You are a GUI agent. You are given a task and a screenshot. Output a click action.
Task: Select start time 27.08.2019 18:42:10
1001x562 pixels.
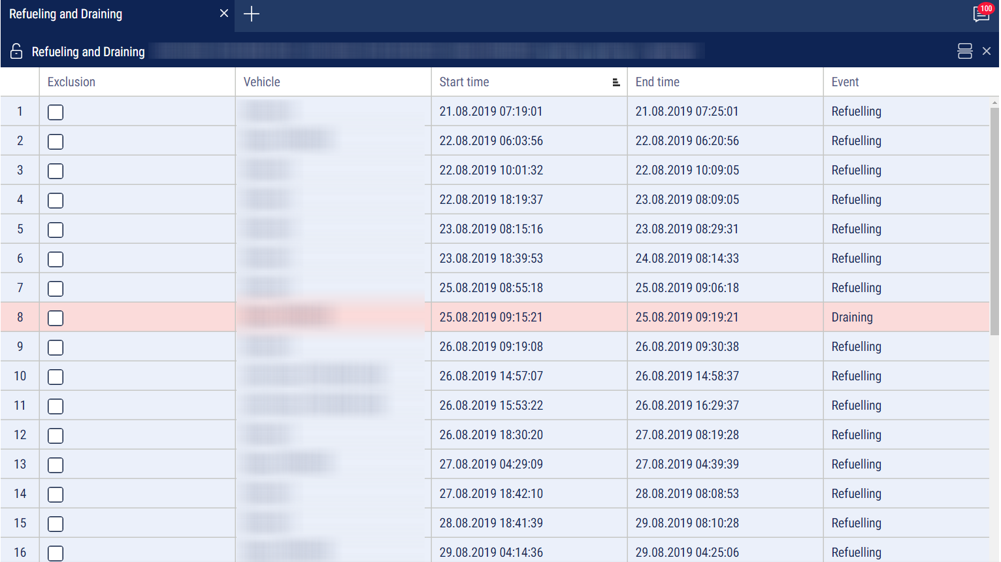click(x=491, y=493)
